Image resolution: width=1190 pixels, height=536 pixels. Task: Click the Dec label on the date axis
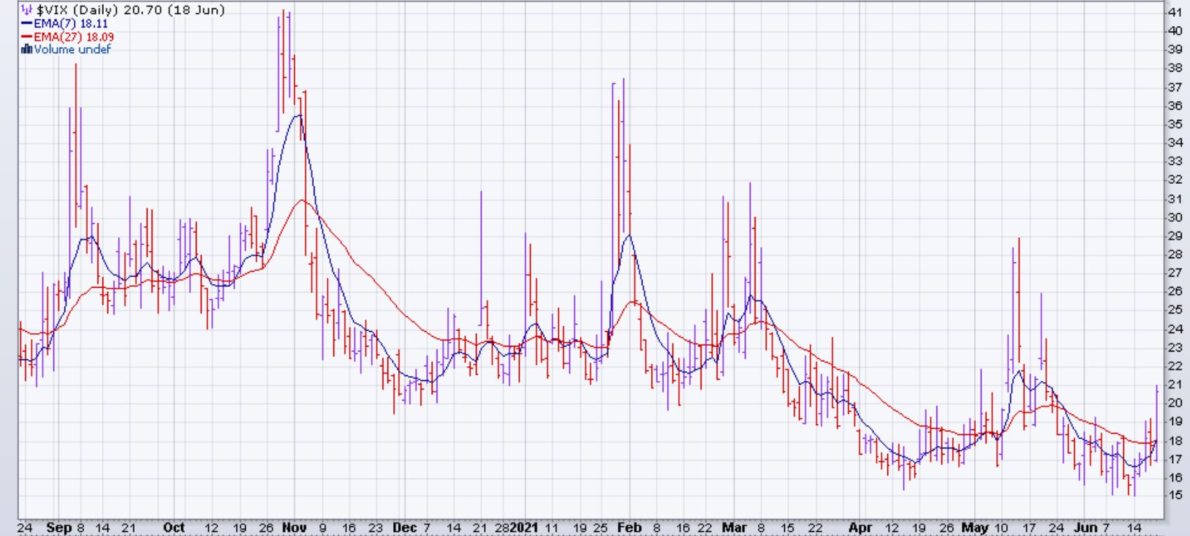point(405,528)
